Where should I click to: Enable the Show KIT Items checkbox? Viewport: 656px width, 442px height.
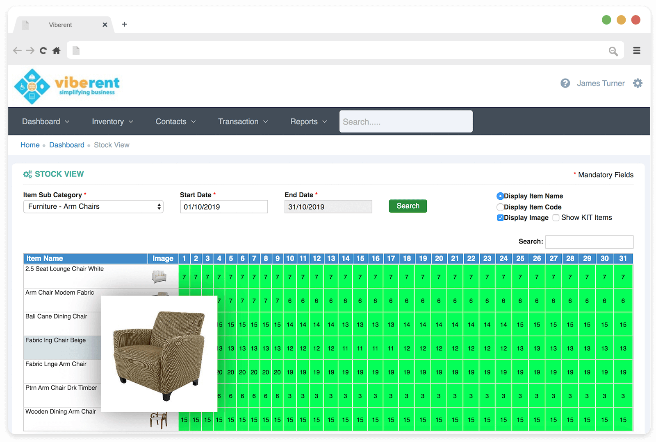point(556,218)
